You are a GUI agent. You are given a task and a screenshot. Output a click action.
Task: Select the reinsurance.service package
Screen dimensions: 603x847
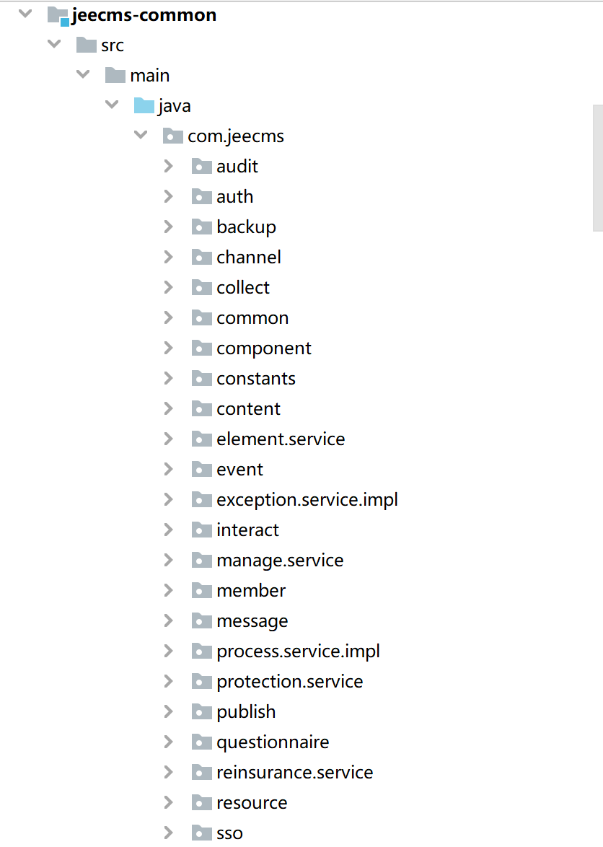click(x=294, y=773)
